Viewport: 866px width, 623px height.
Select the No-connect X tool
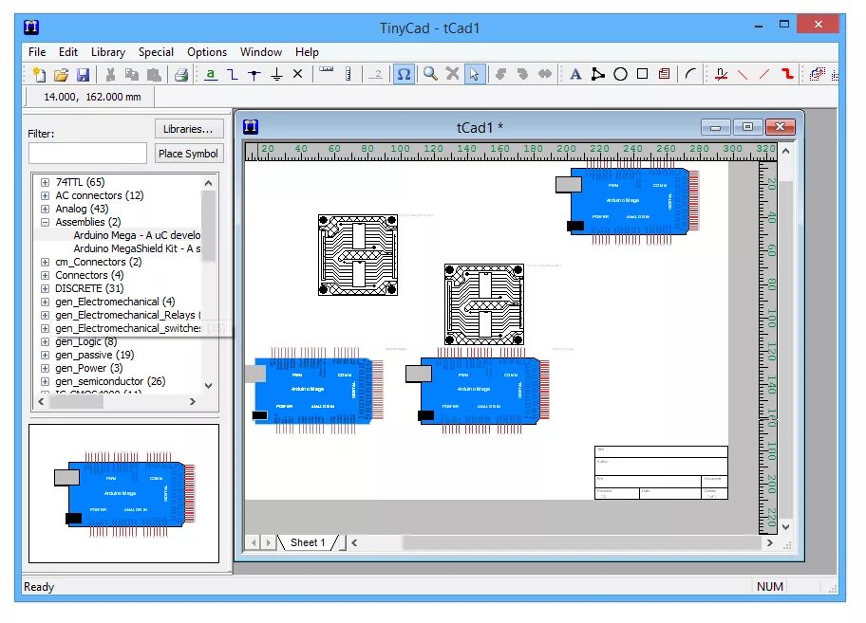click(x=298, y=74)
